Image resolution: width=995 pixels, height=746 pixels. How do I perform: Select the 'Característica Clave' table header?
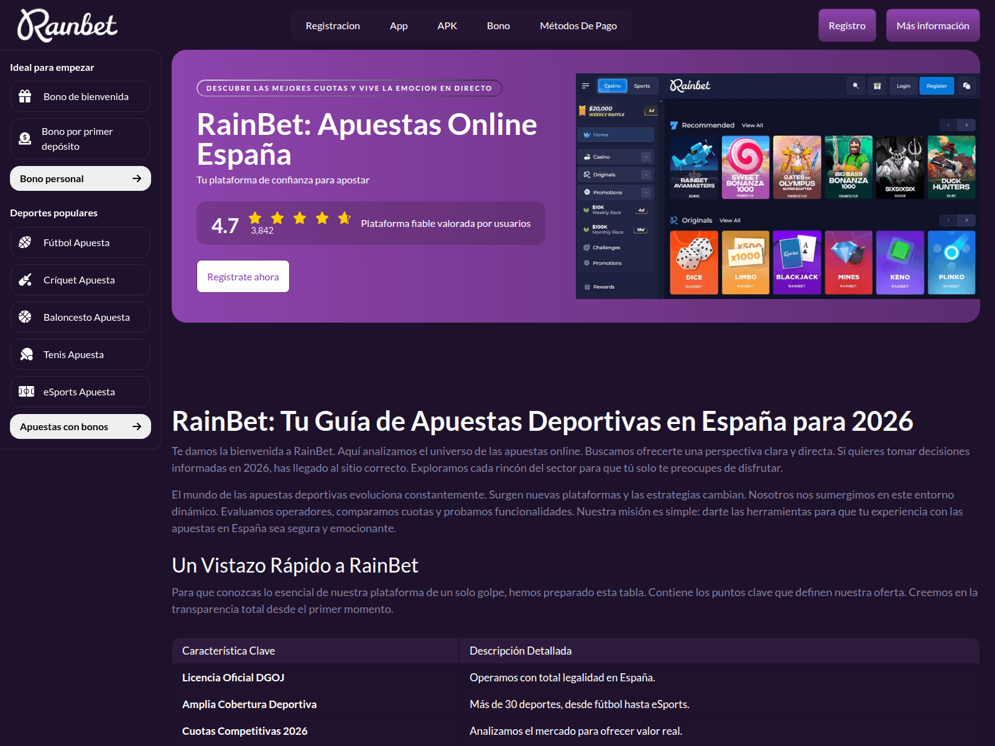[x=228, y=651]
